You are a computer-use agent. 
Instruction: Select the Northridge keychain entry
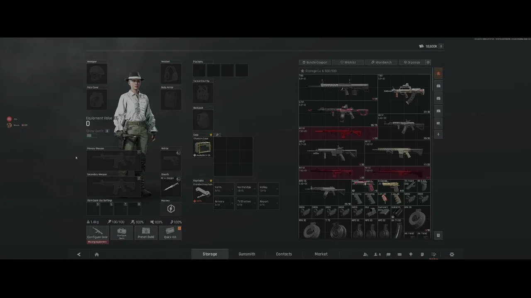(x=246, y=189)
